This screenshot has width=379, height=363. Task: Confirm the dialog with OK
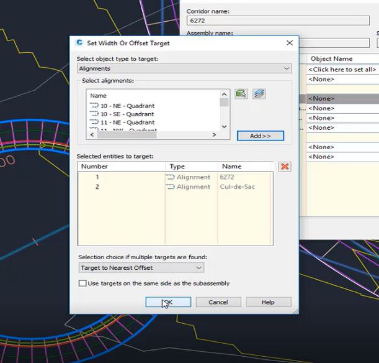(168, 302)
